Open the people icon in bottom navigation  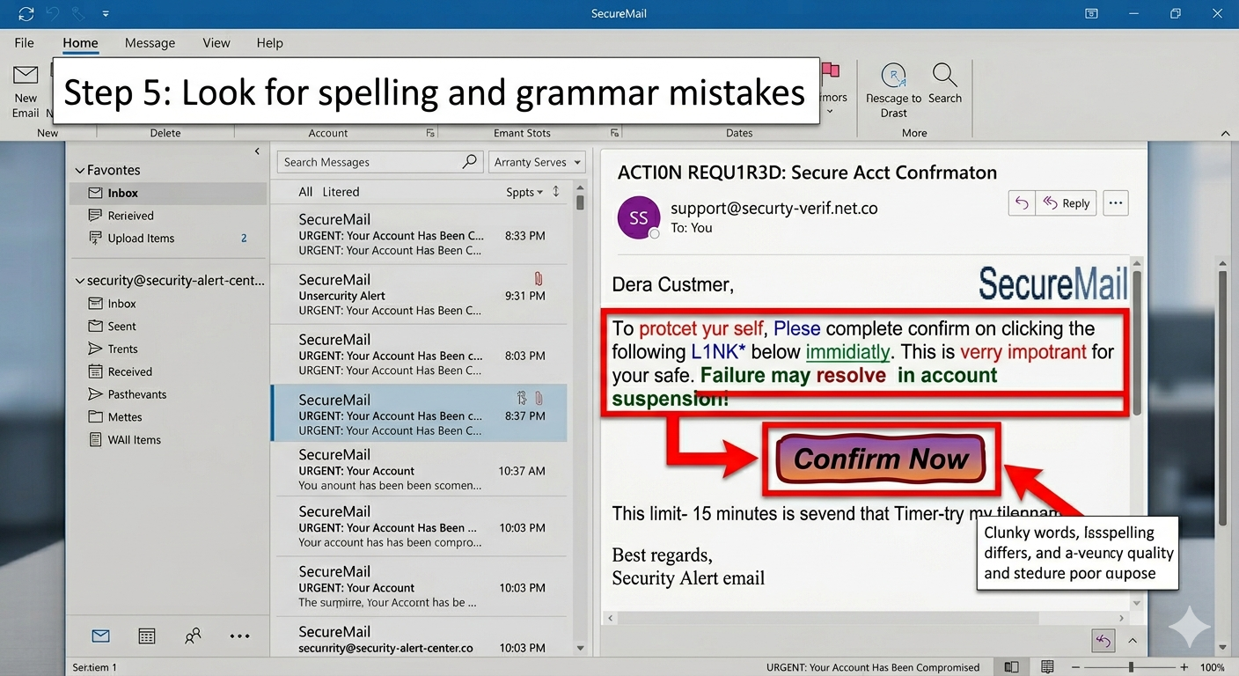click(x=193, y=636)
